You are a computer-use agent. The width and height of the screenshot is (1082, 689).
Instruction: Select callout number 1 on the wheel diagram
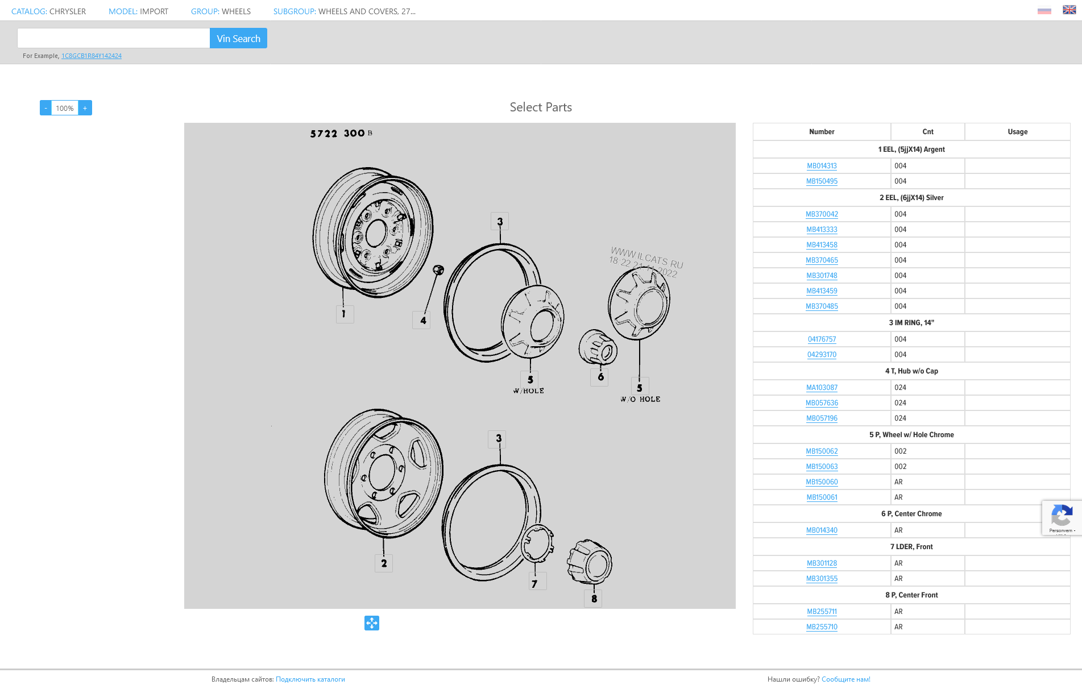(344, 314)
